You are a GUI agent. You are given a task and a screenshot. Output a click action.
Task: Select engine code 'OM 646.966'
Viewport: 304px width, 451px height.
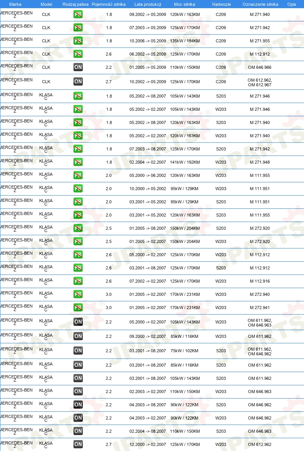[x=260, y=67]
